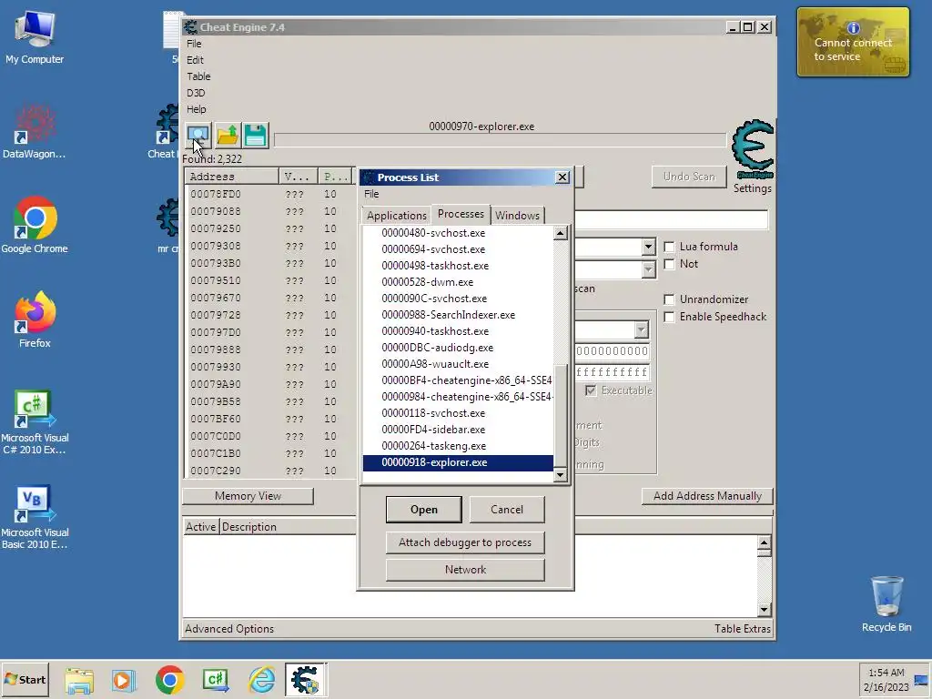Click the Start button in the taskbar
Viewport: 932px width, 699px height.
(x=25, y=679)
